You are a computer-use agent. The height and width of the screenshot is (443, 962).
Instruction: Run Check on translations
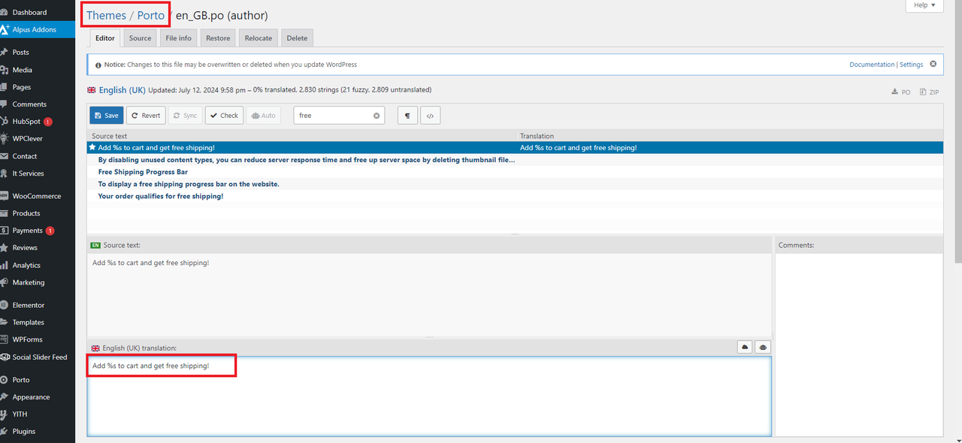click(224, 116)
